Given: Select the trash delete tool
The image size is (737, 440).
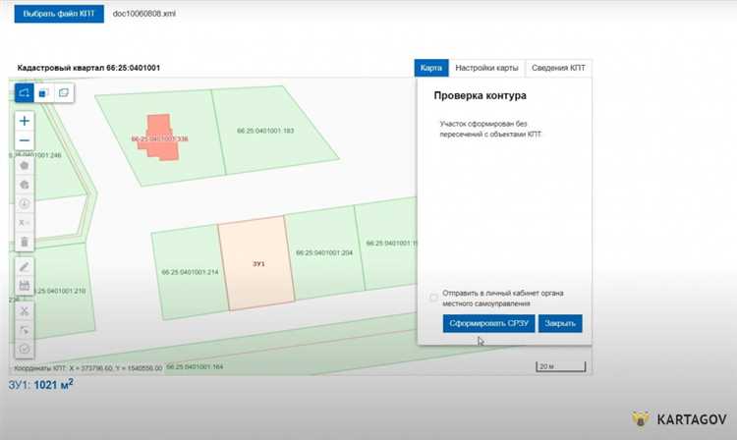Looking at the screenshot, I should point(25,241).
